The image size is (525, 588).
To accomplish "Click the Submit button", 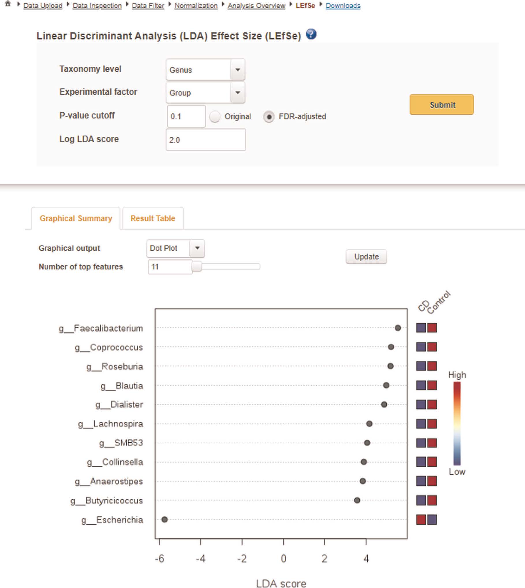I will coord(442,105).
